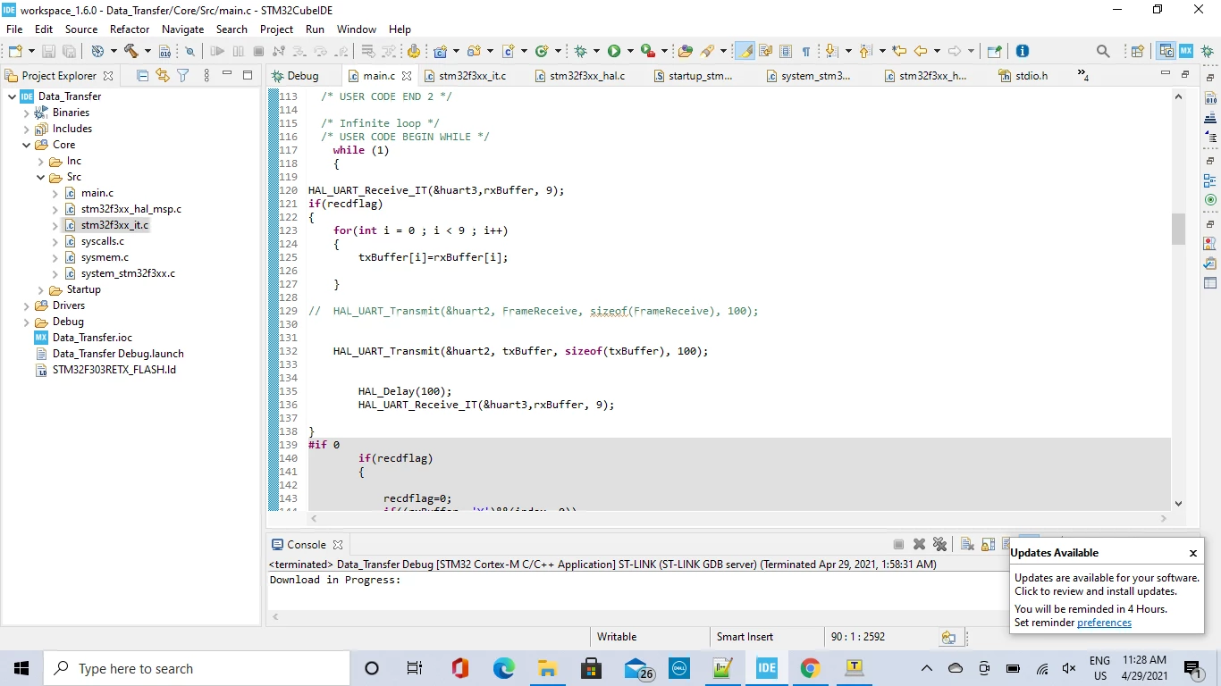The width and height of the screenshot is (1221, 686).
Task: Toggle Block Selection Mode toolbar icon
Action: [786, 52]
